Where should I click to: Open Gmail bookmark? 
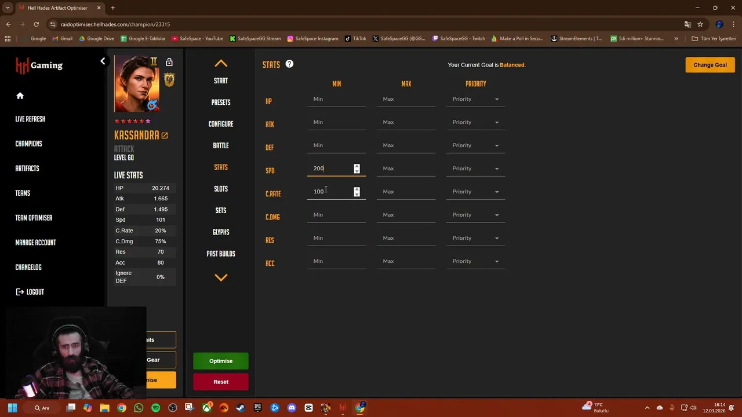[x=62, y=39]
